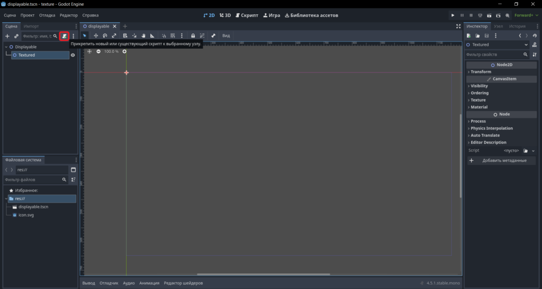Load an existing resource in Inspector
The height and width of the screenshot is (289, 542).
[x=477, y=35]
